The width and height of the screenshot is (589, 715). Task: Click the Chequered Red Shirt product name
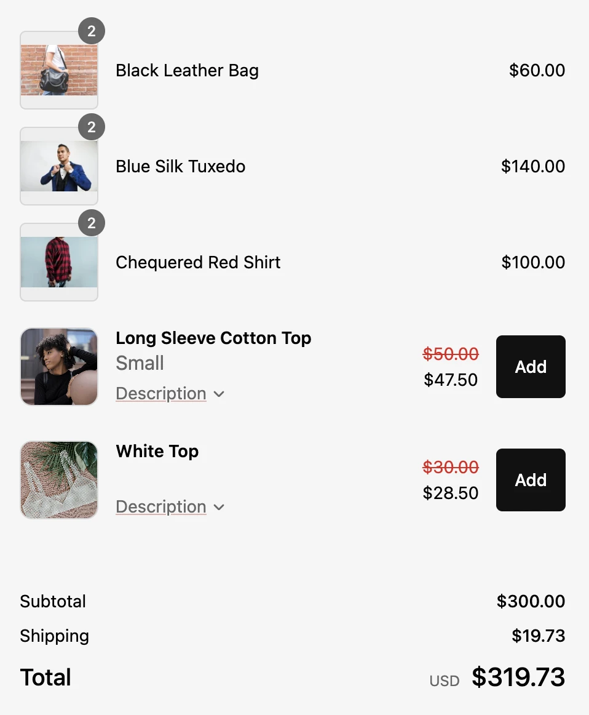coord(198,263)
